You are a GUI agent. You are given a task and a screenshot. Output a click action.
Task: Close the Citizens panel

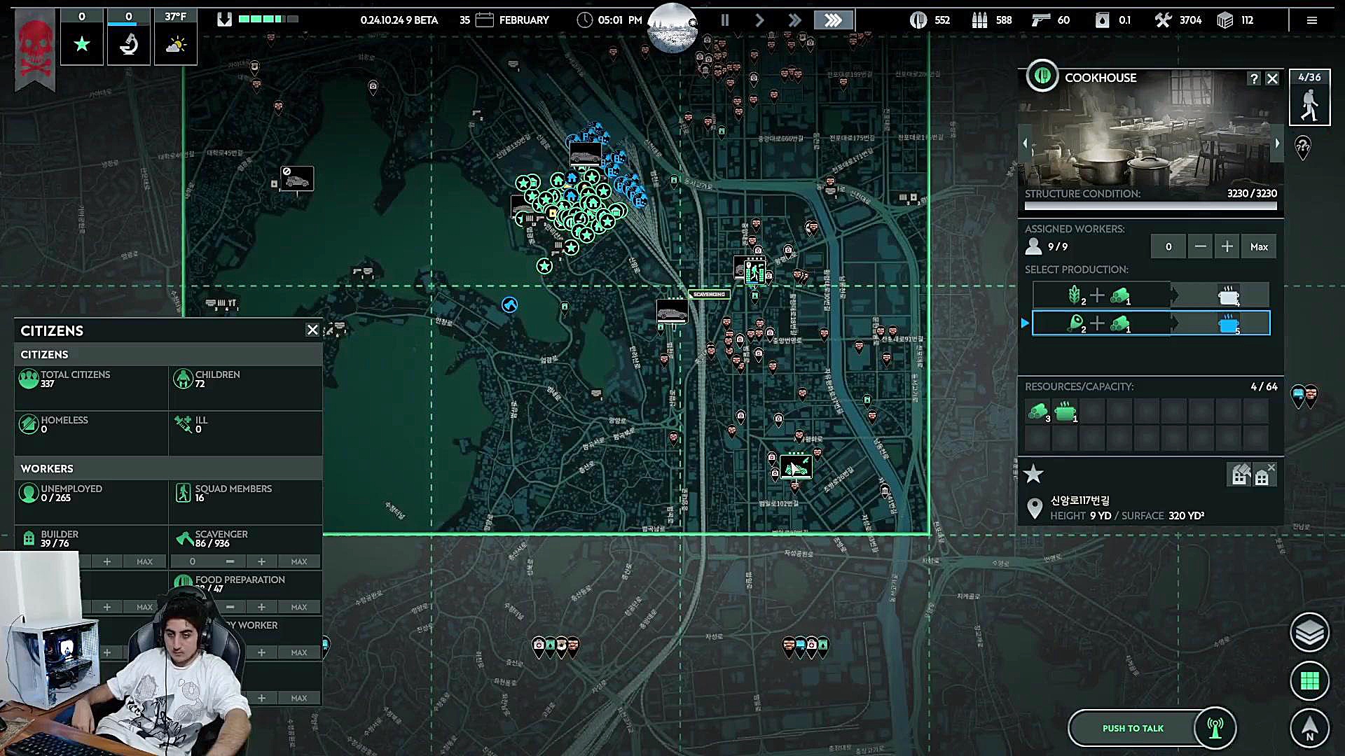pyautogui.click(x=312, y=330)
